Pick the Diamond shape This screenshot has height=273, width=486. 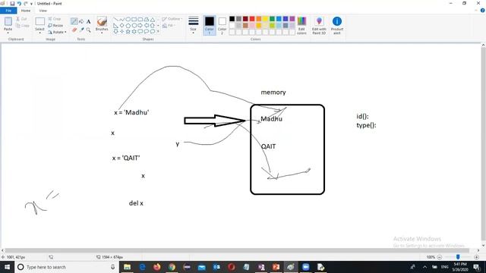click(121, 25)
